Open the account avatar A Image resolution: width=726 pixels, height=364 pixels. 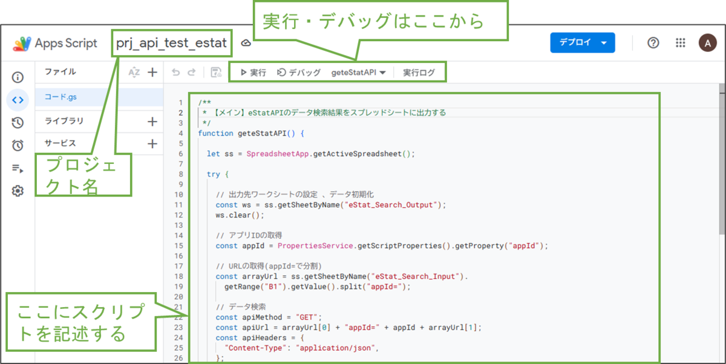[x=707, y=43]
